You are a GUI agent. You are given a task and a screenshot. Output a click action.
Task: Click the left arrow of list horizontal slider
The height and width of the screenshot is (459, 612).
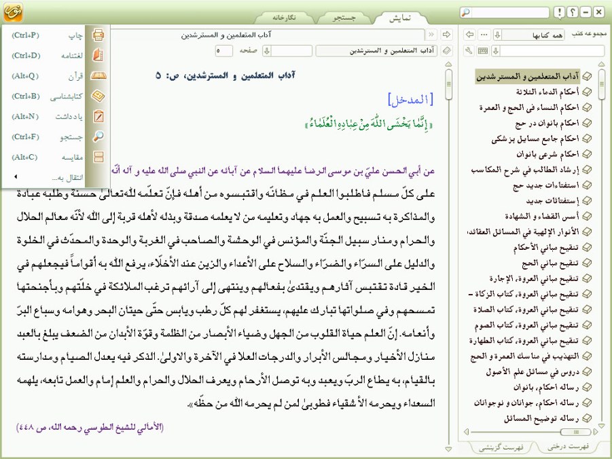[x=466, y=432]
